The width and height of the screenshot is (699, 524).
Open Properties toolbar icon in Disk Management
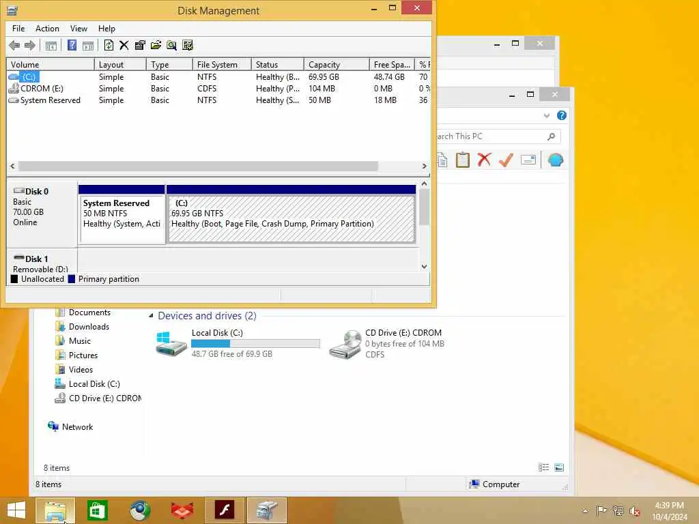pos(140,45)
